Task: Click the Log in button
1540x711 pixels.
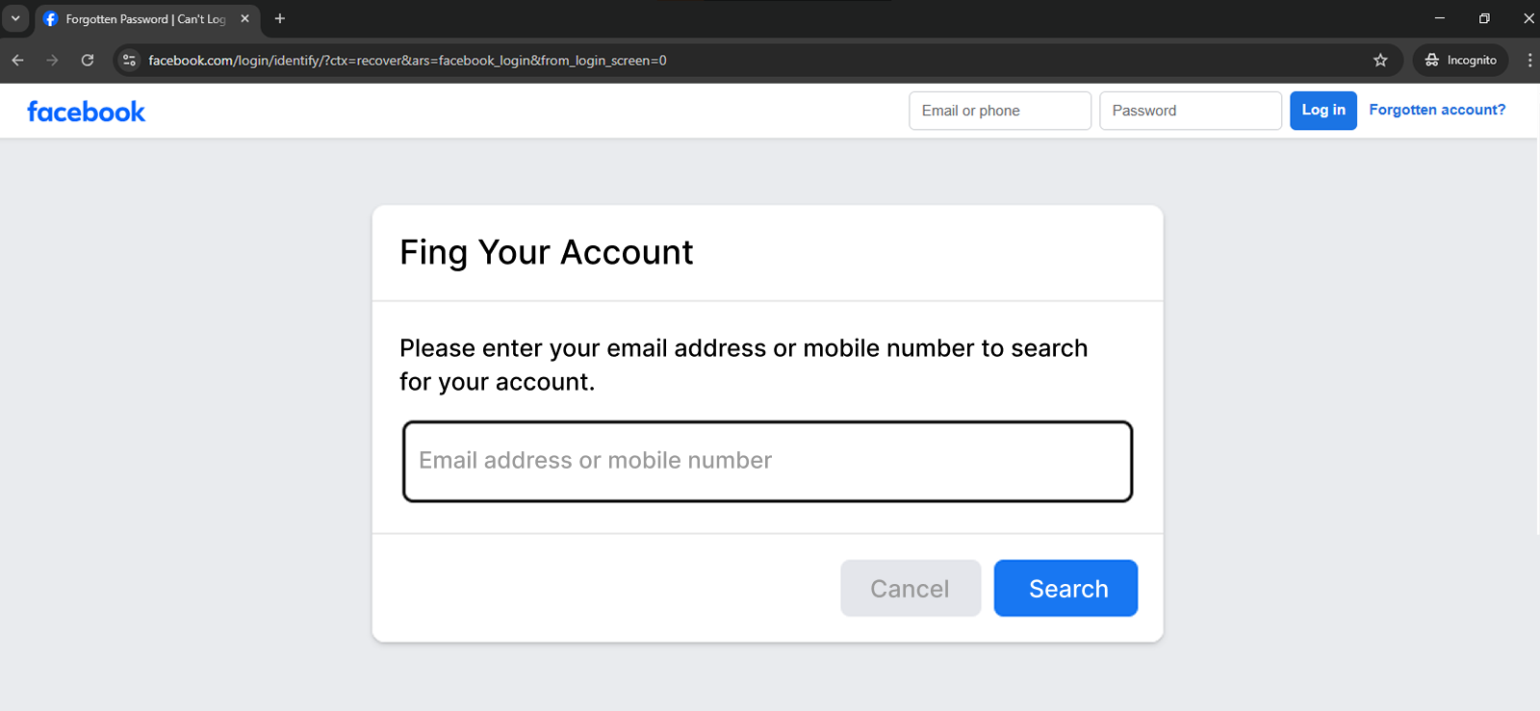Action: pyautogui.click(x=1323, y=111)
